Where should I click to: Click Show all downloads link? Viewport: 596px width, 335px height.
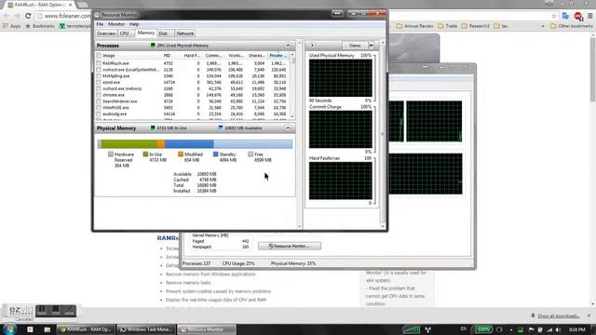coord(559,316)
